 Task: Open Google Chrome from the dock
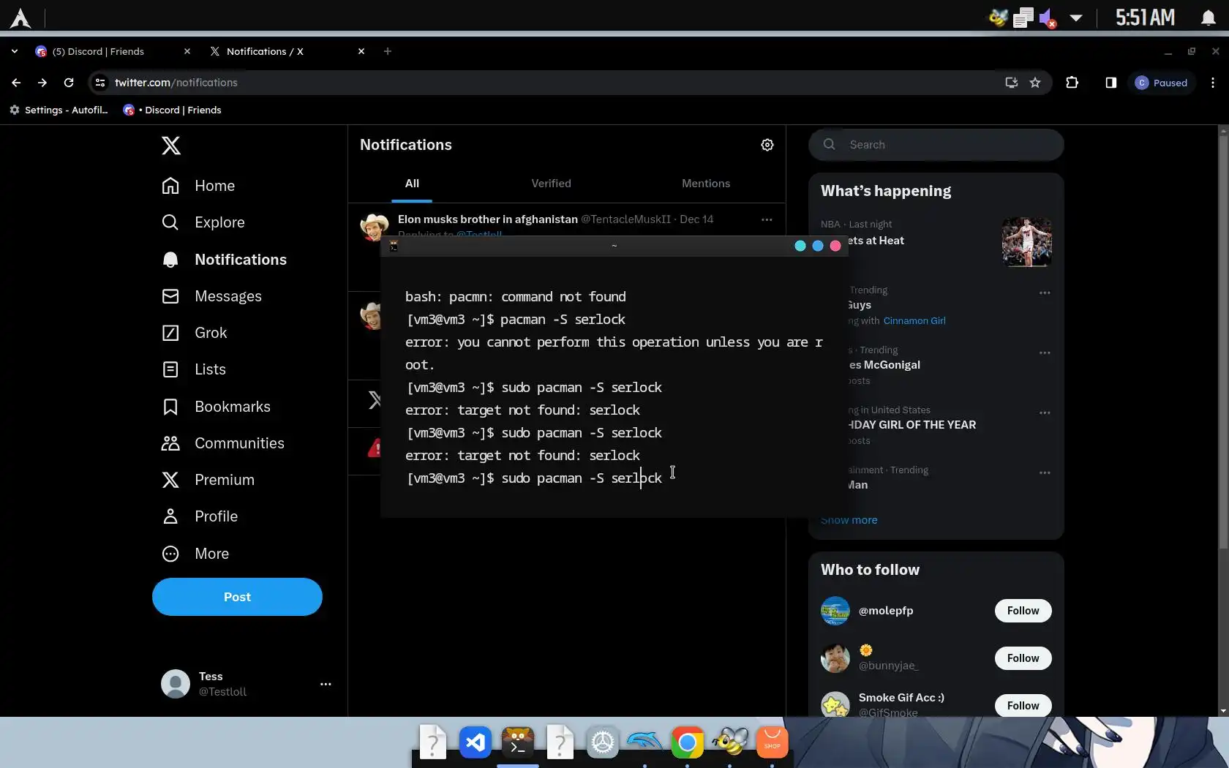pyautogui.click(x=688, y=742)
